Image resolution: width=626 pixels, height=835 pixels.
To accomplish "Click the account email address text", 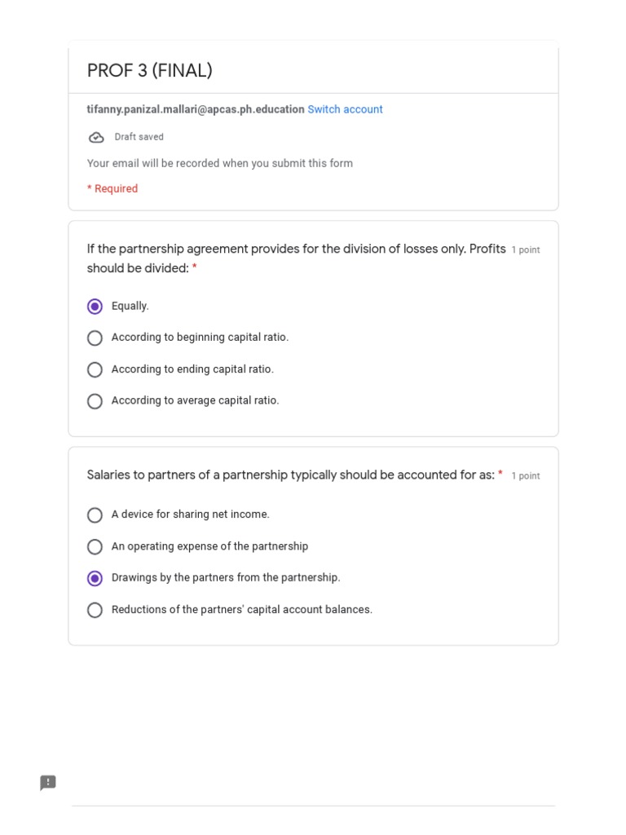I will pyautogui.click(x=196, y=109).
